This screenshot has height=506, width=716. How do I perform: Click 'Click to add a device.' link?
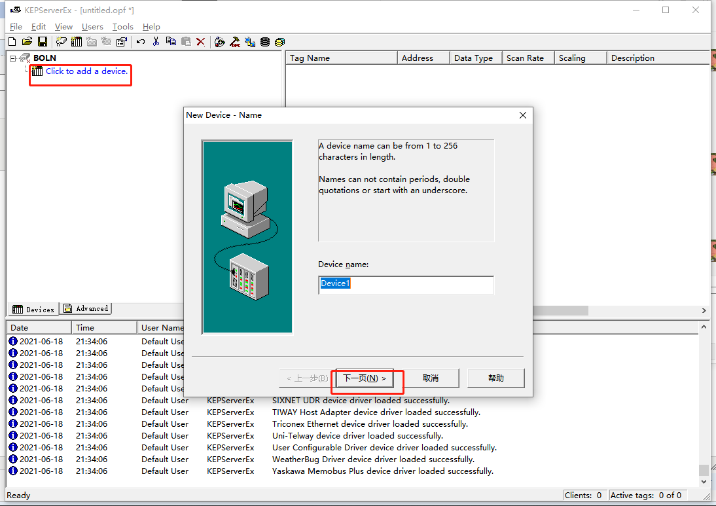[x=87, y=71]
